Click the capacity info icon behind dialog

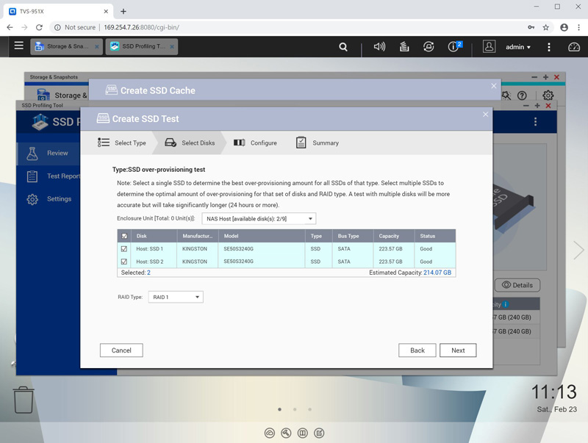click(506, 304)
